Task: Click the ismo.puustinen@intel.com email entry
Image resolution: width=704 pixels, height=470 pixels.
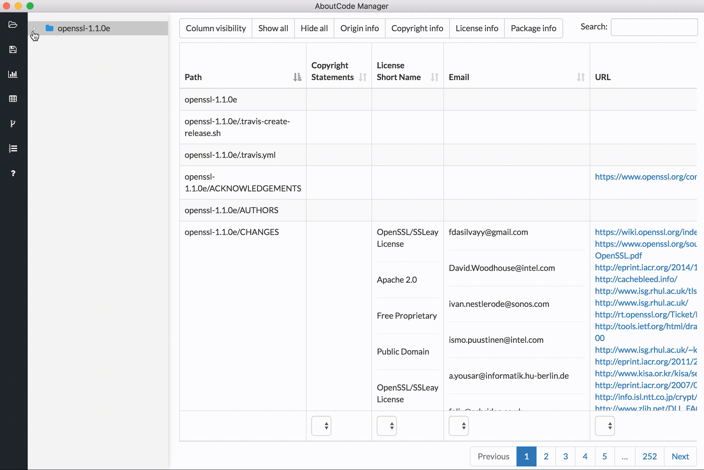Action: tap(496, 340)
